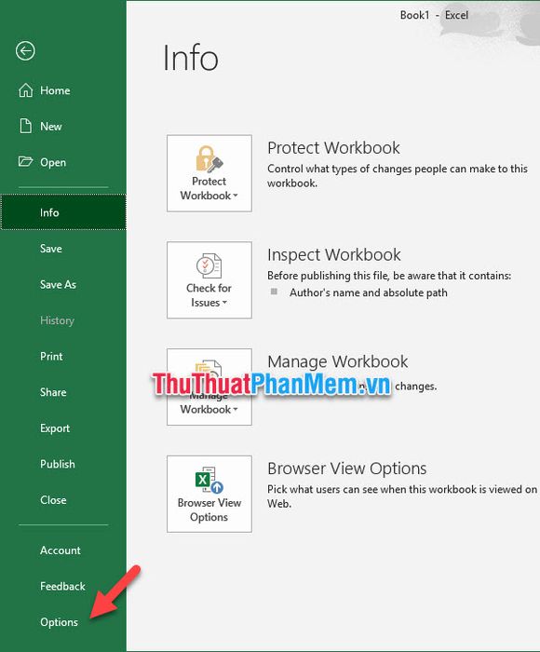Open the Print page
The height and width of the screenshot is (652, 540).
click(63, 357)
